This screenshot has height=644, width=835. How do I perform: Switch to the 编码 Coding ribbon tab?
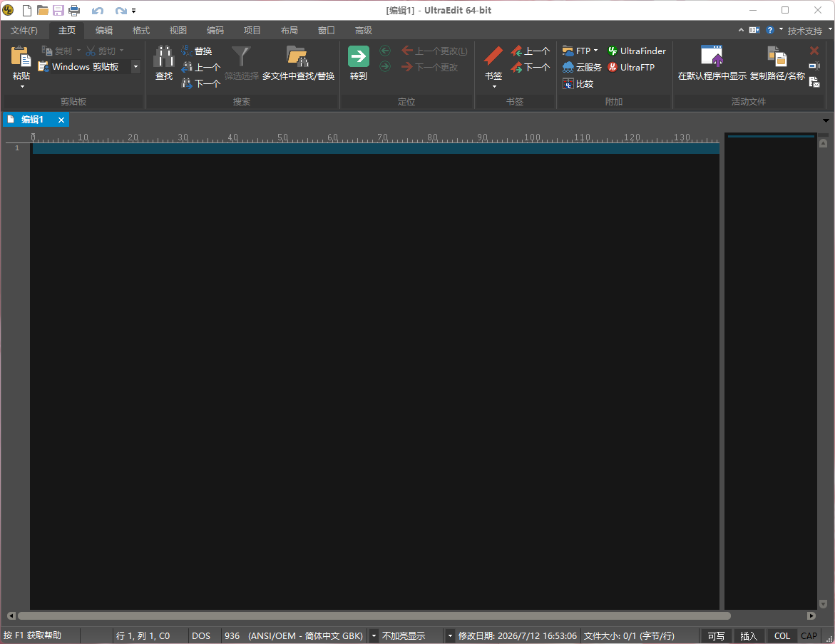click(x=215, y=31)
